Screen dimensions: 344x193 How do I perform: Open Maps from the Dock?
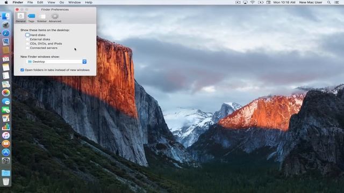click(x=6, y=84)
